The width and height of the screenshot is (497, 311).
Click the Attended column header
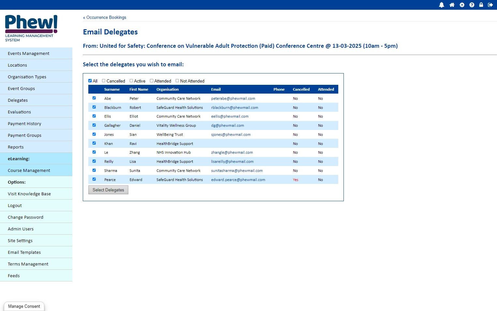coord(326,89)
